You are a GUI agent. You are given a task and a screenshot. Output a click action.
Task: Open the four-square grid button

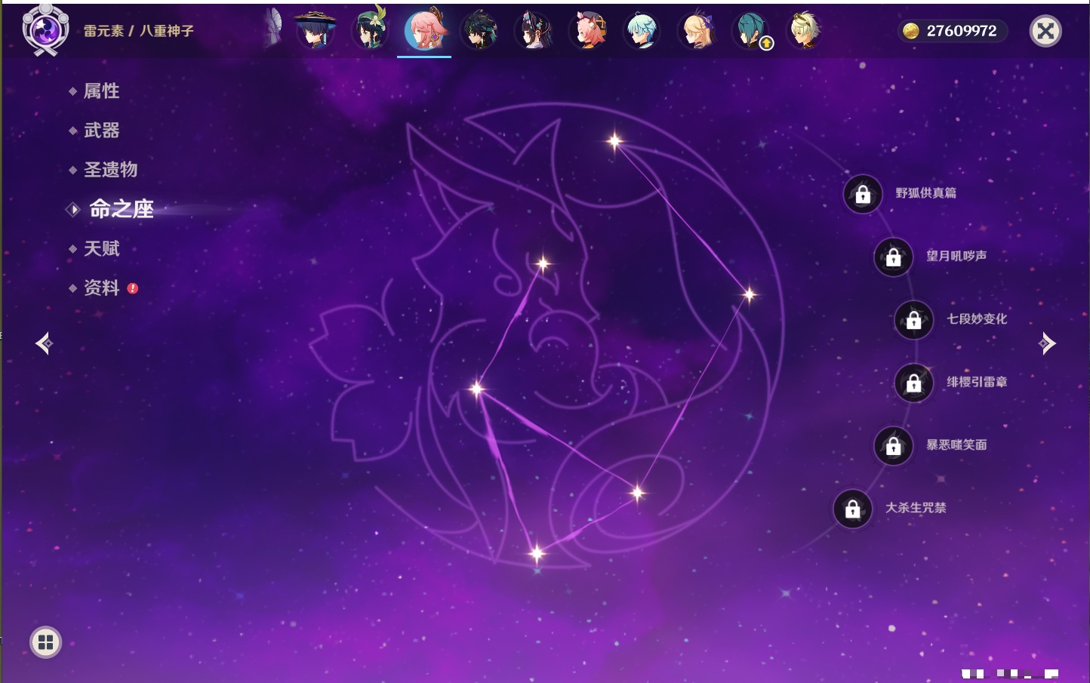pyautogui.click(x=45, y=642)
